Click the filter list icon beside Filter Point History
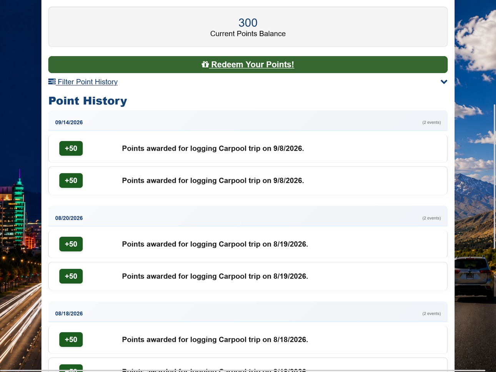496x372 pixels. [x=52, y=81]
